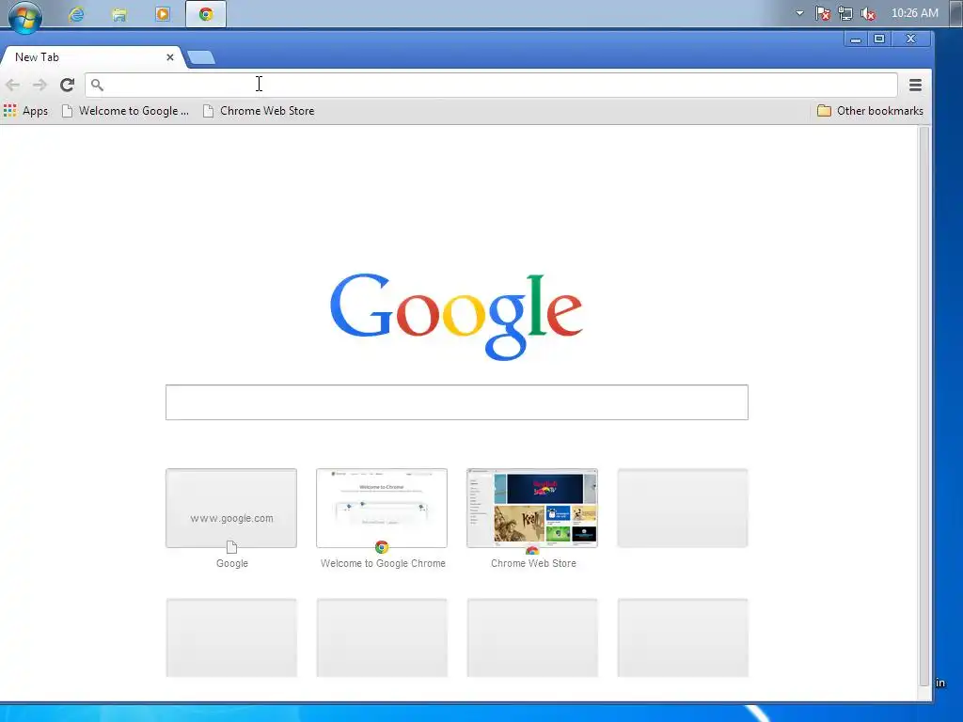Viewport: 963px width, 722px height.
Task: Select the Chrome taskbar button
Action: pos(206,14)
